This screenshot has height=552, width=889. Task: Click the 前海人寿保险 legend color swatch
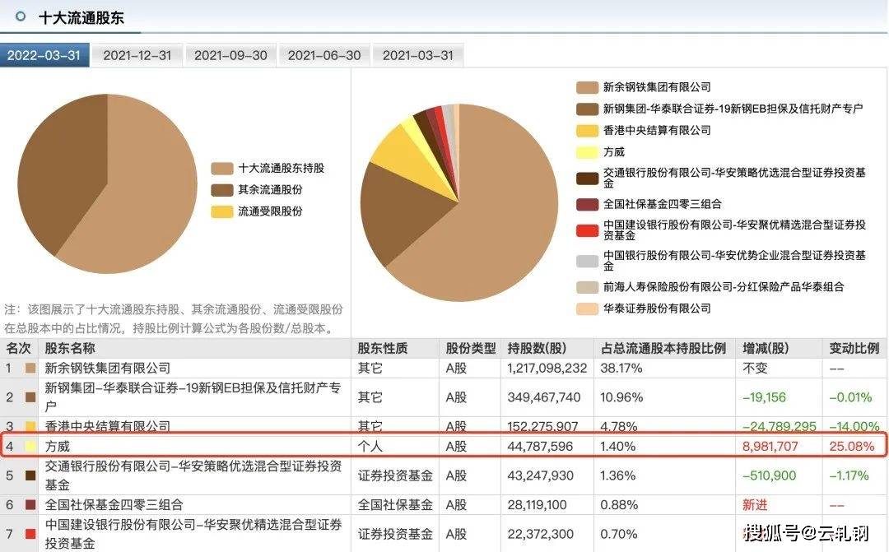(x=588, y=287)
